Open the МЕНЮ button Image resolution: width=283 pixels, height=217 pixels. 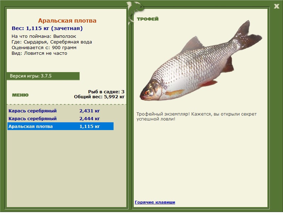(20, 95)
